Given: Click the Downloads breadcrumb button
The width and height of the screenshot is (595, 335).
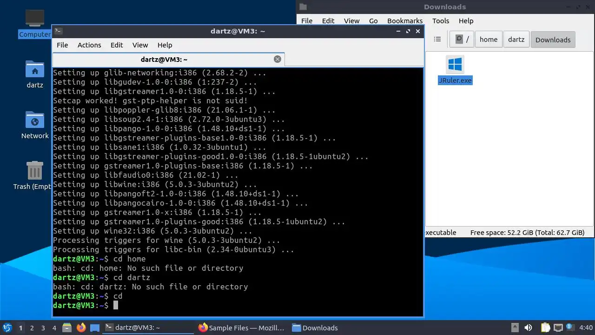Looking at the screenshot, I should [x=553, y=40].
